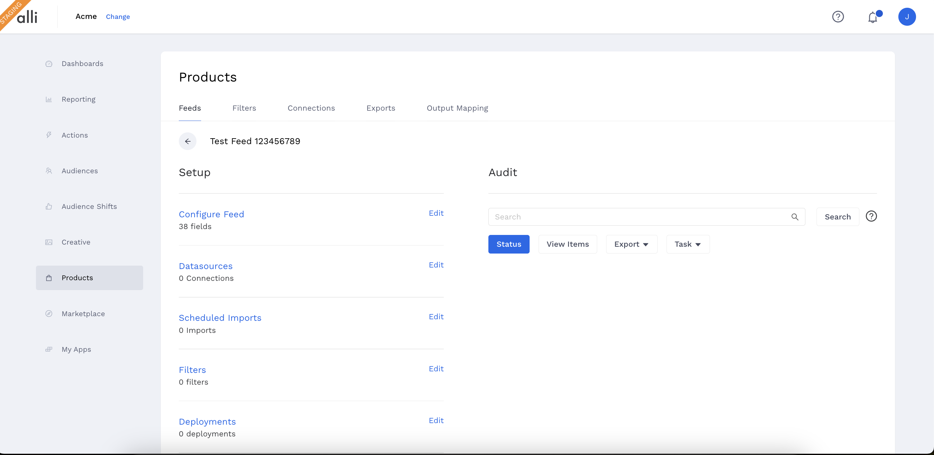
Task: Click the Change client link
Action: pyautogui.click(x=118, y=17)
